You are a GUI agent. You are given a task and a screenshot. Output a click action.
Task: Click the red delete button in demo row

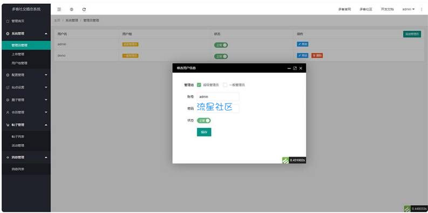point(317,56)
